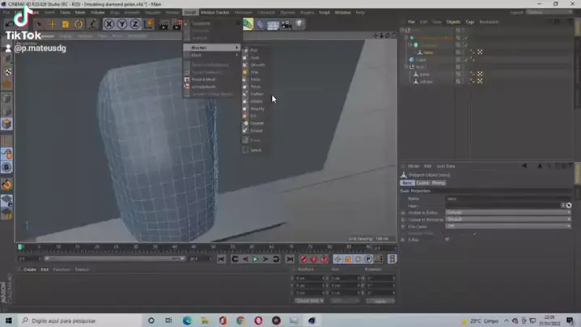This screenshot has height=327, width=581.
Task: Toggle the Z axis lock icon
Action: (x=135, y=24)
